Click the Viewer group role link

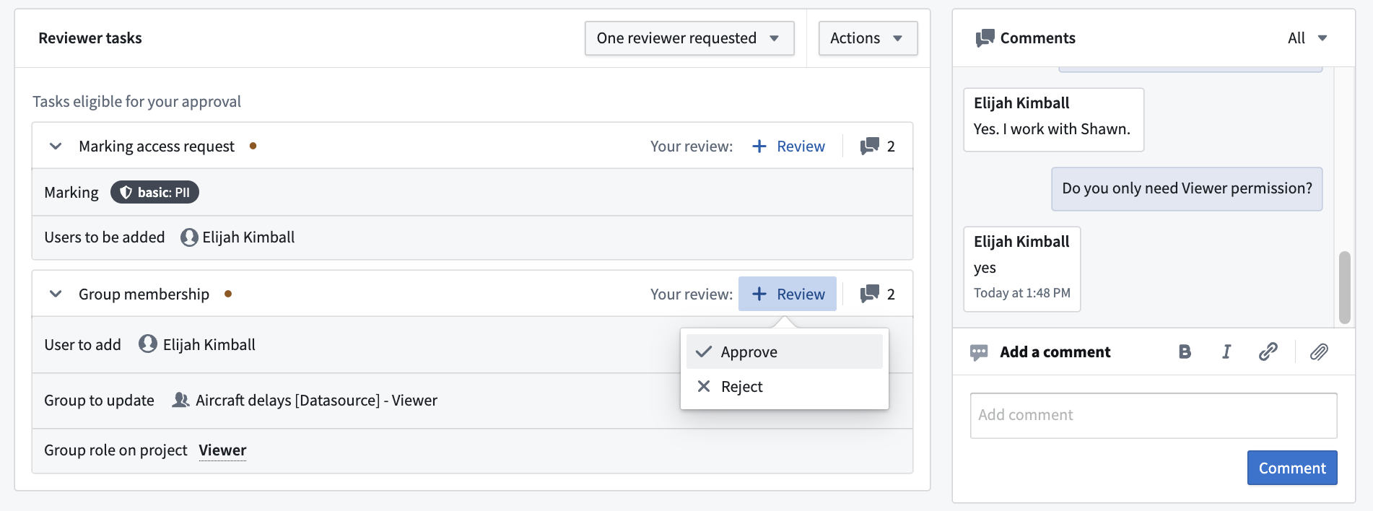222,450
